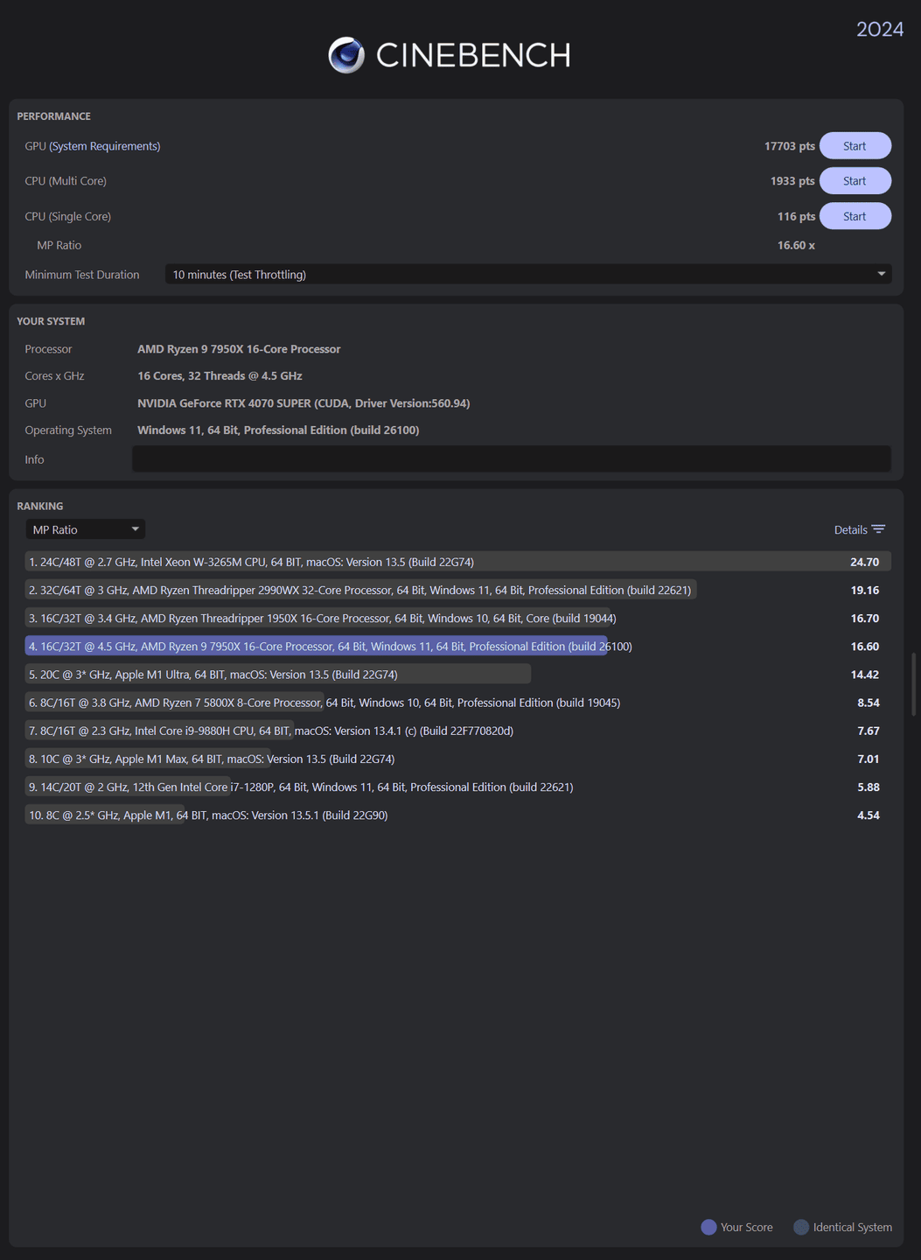Click into the Info input field

(x=512, y=459)
